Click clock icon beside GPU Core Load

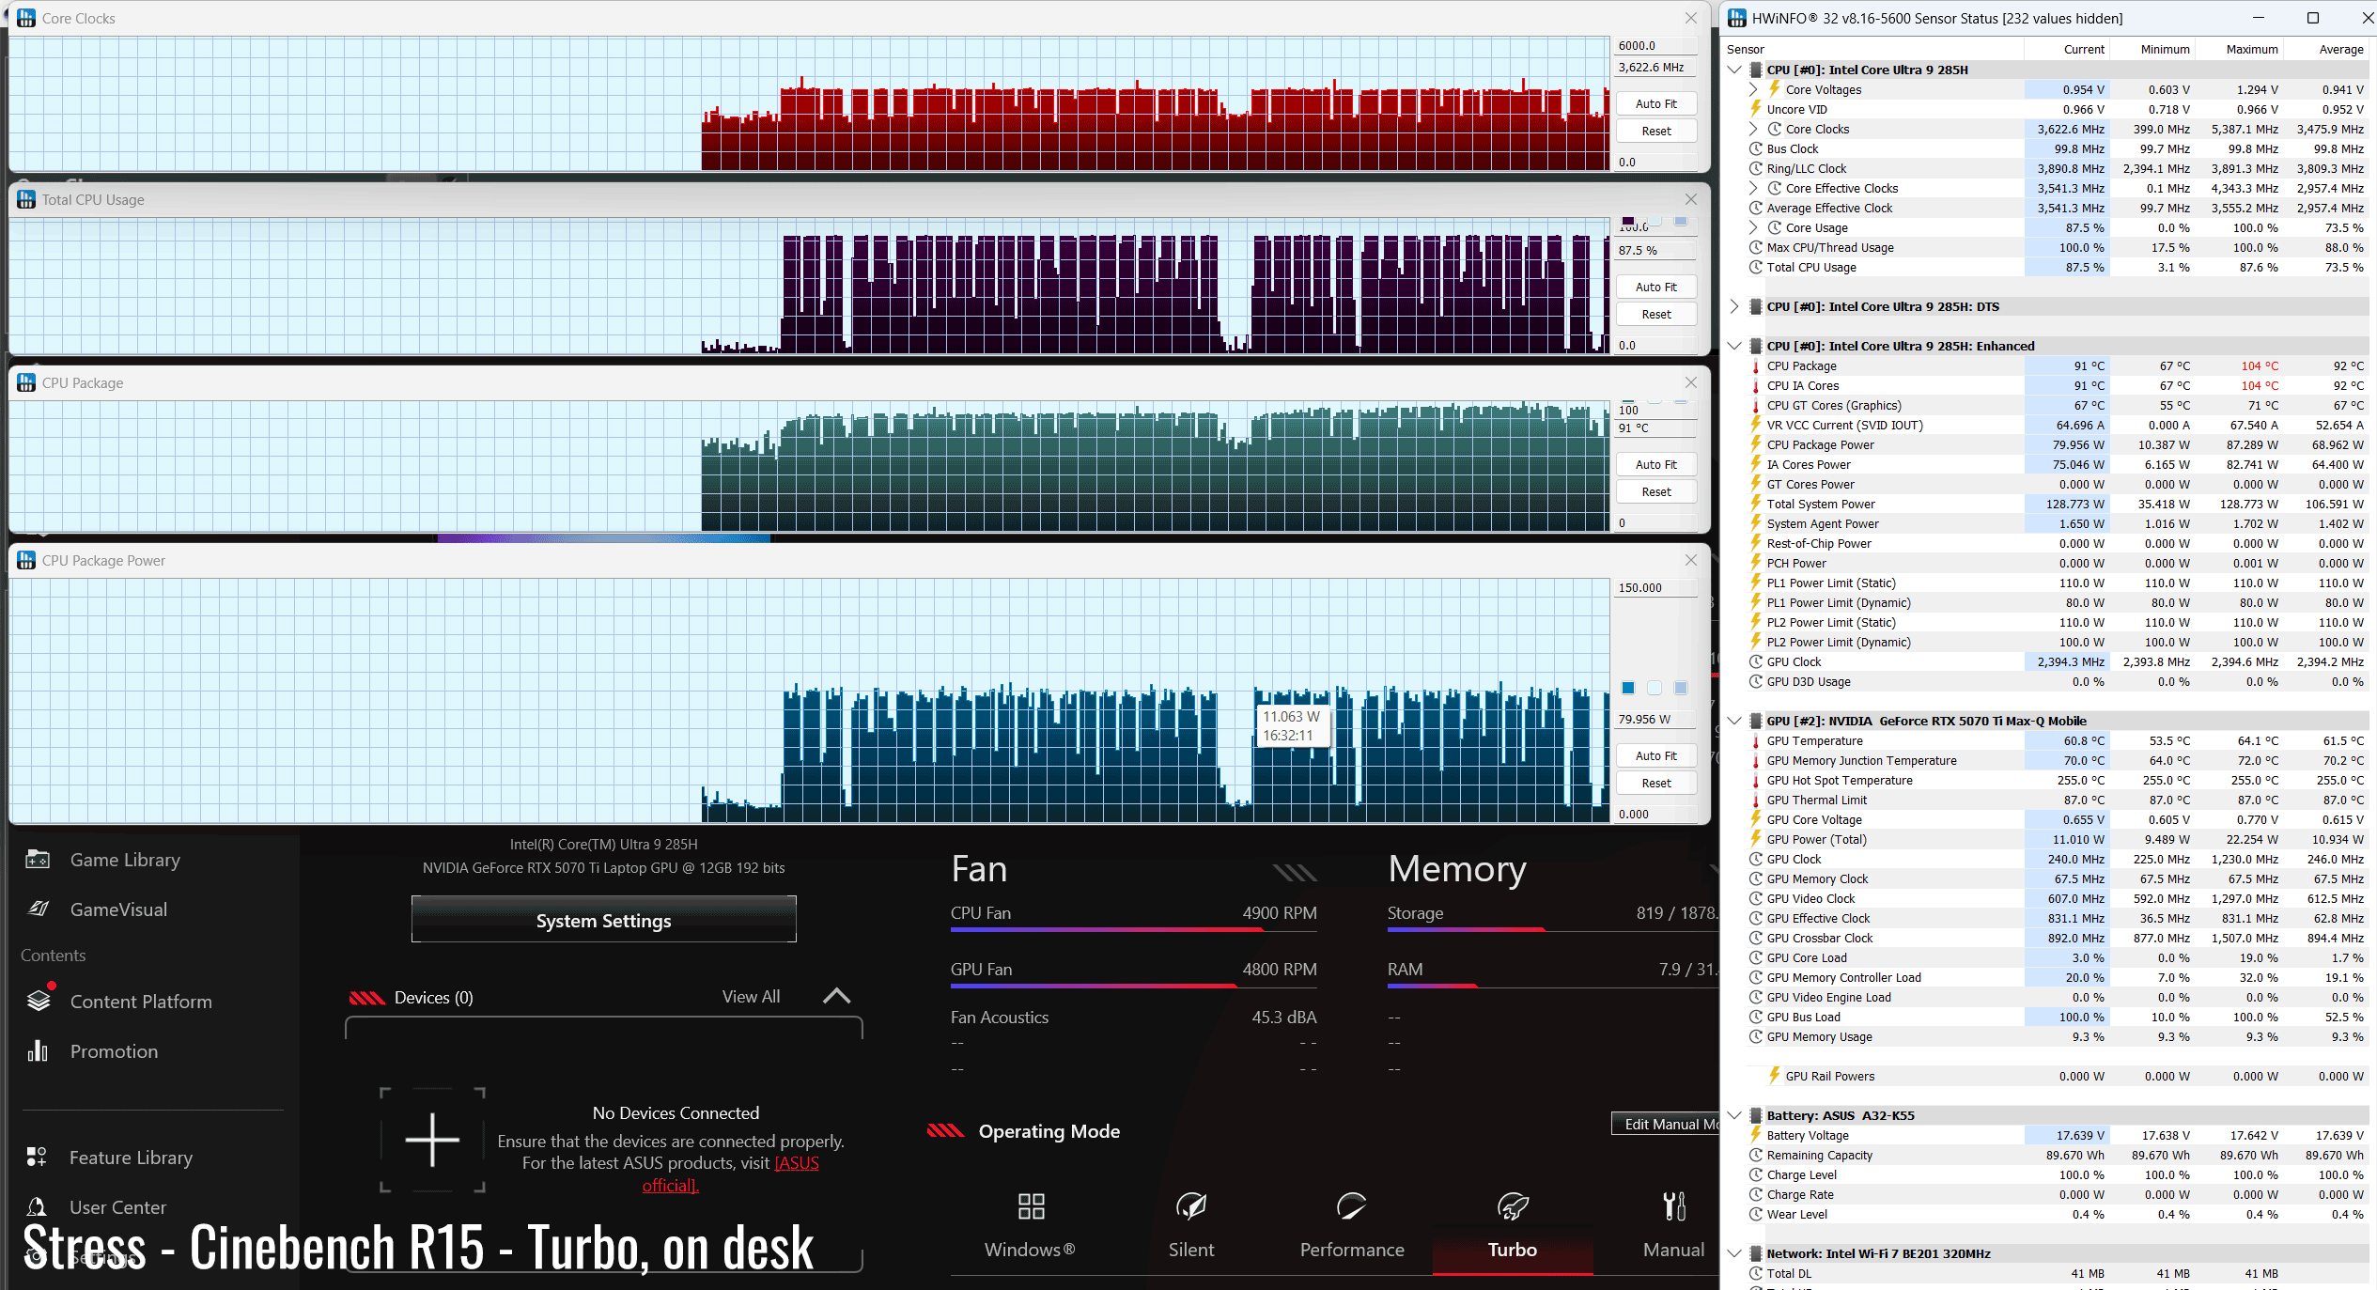pos(1755,957)
